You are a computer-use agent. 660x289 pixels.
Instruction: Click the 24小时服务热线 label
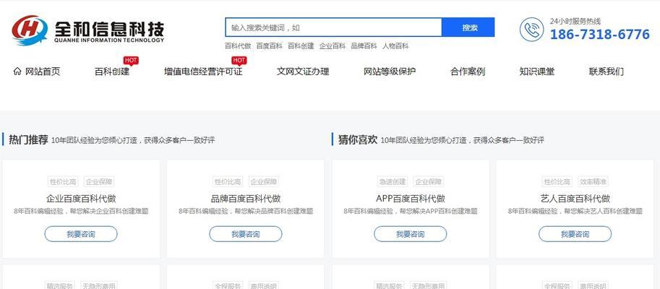click(575, 22)
